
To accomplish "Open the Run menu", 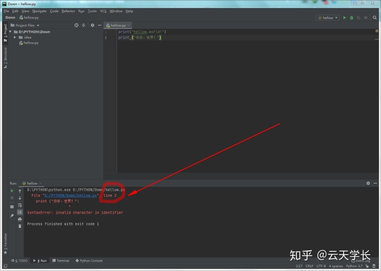I will point(81,11).
